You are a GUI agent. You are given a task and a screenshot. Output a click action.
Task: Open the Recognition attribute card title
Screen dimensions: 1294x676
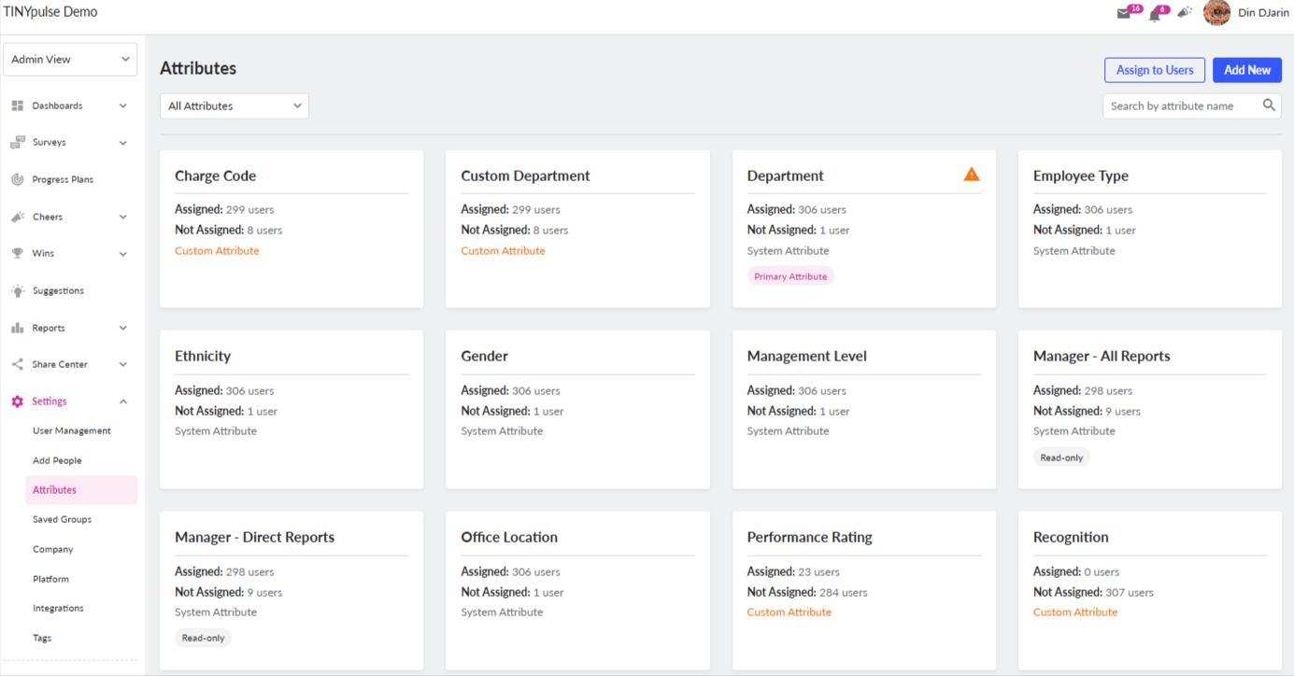click(1071, 537)
